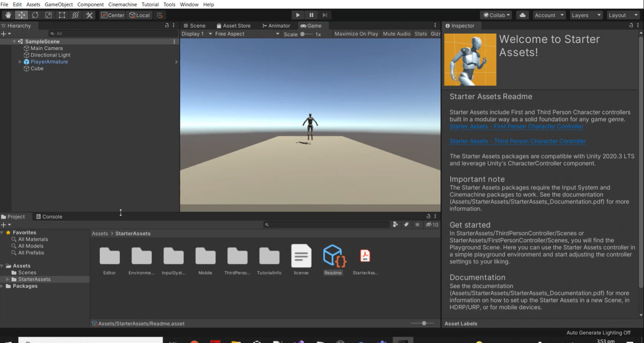The width and height of the screenshot is (644, 343).
Task: Toggle the Stats overlay
Action: coord(421,34)
